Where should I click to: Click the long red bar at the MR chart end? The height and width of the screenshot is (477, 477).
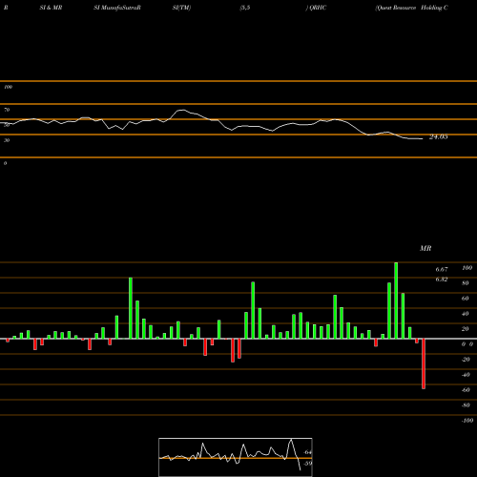[x=424, y=363]
